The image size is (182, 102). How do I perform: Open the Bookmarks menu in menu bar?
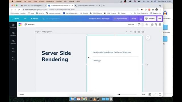[x=50, y=1]
